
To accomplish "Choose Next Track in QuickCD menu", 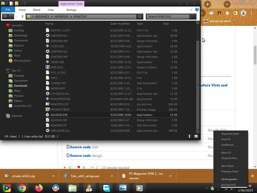I will tap(227, 166).
